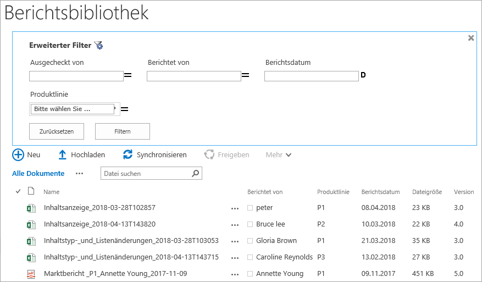Click the Berichtsbibliothek page title

pyautogui.click(x=76, y=13)
